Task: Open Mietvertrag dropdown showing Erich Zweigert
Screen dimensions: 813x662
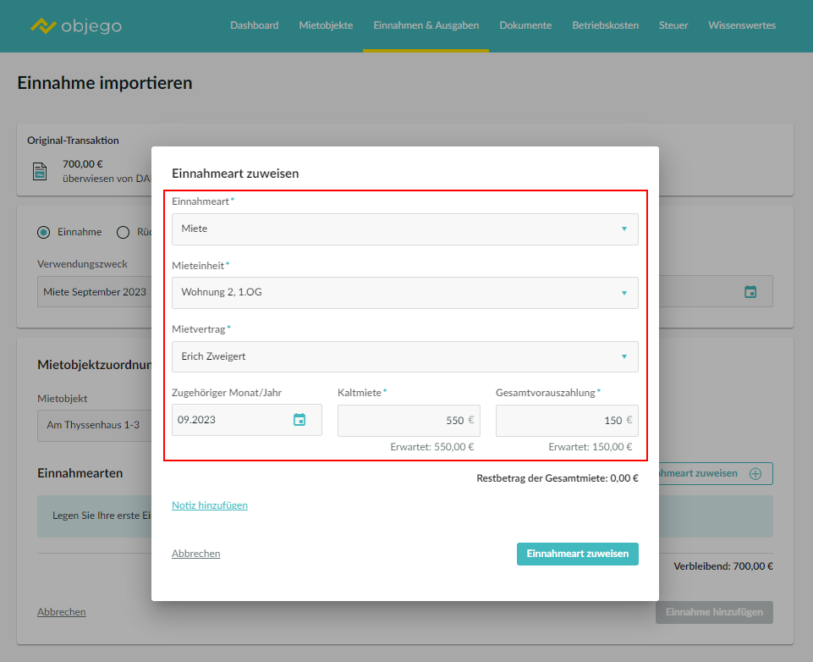Action: point(404,356)
